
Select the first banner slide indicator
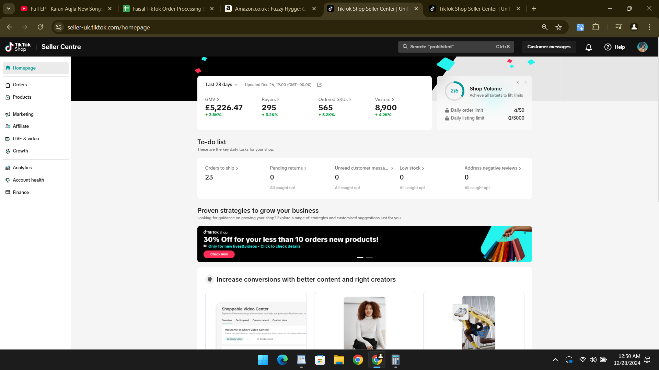tap(360, 257)
